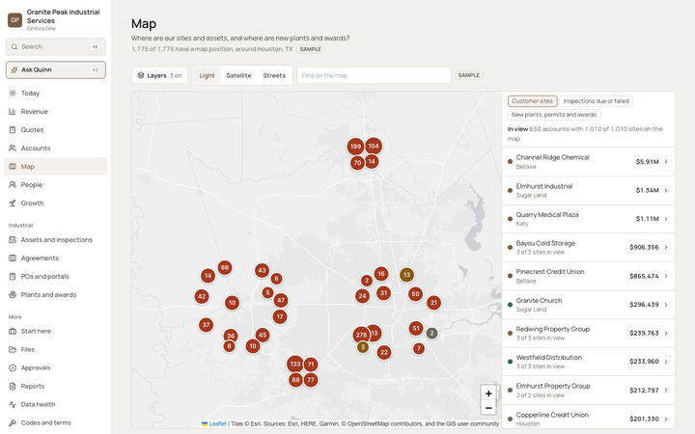The height and width of the screenshot is (434, 695).
Task: Open the Today page
Action: (x=56, y=93)
